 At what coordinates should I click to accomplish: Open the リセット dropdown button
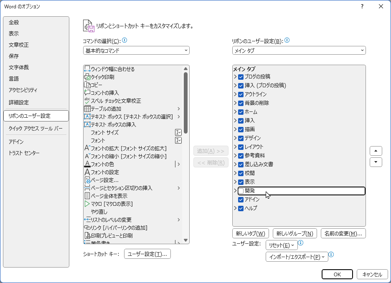tap(282, 245)
